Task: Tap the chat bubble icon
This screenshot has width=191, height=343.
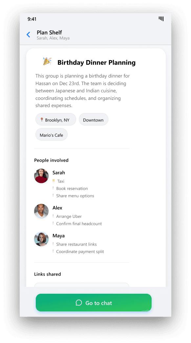Action: [x=79, y=303]
